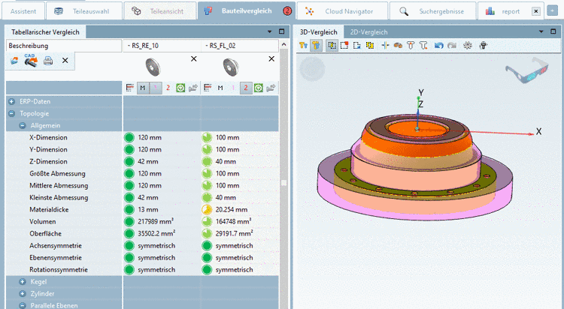Click the gear settings icon in 3D toolbar
This screenshot has height=309, width=564.
coord(467,46)
